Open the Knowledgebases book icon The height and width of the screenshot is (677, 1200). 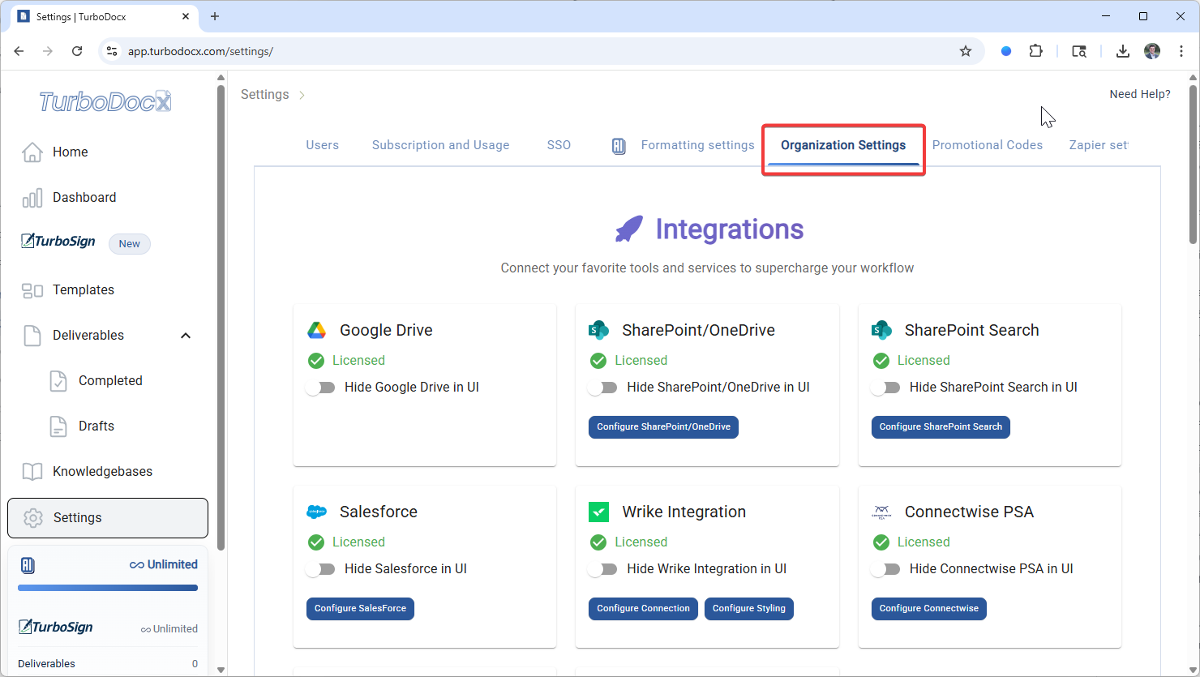click(x=32, y=472)
